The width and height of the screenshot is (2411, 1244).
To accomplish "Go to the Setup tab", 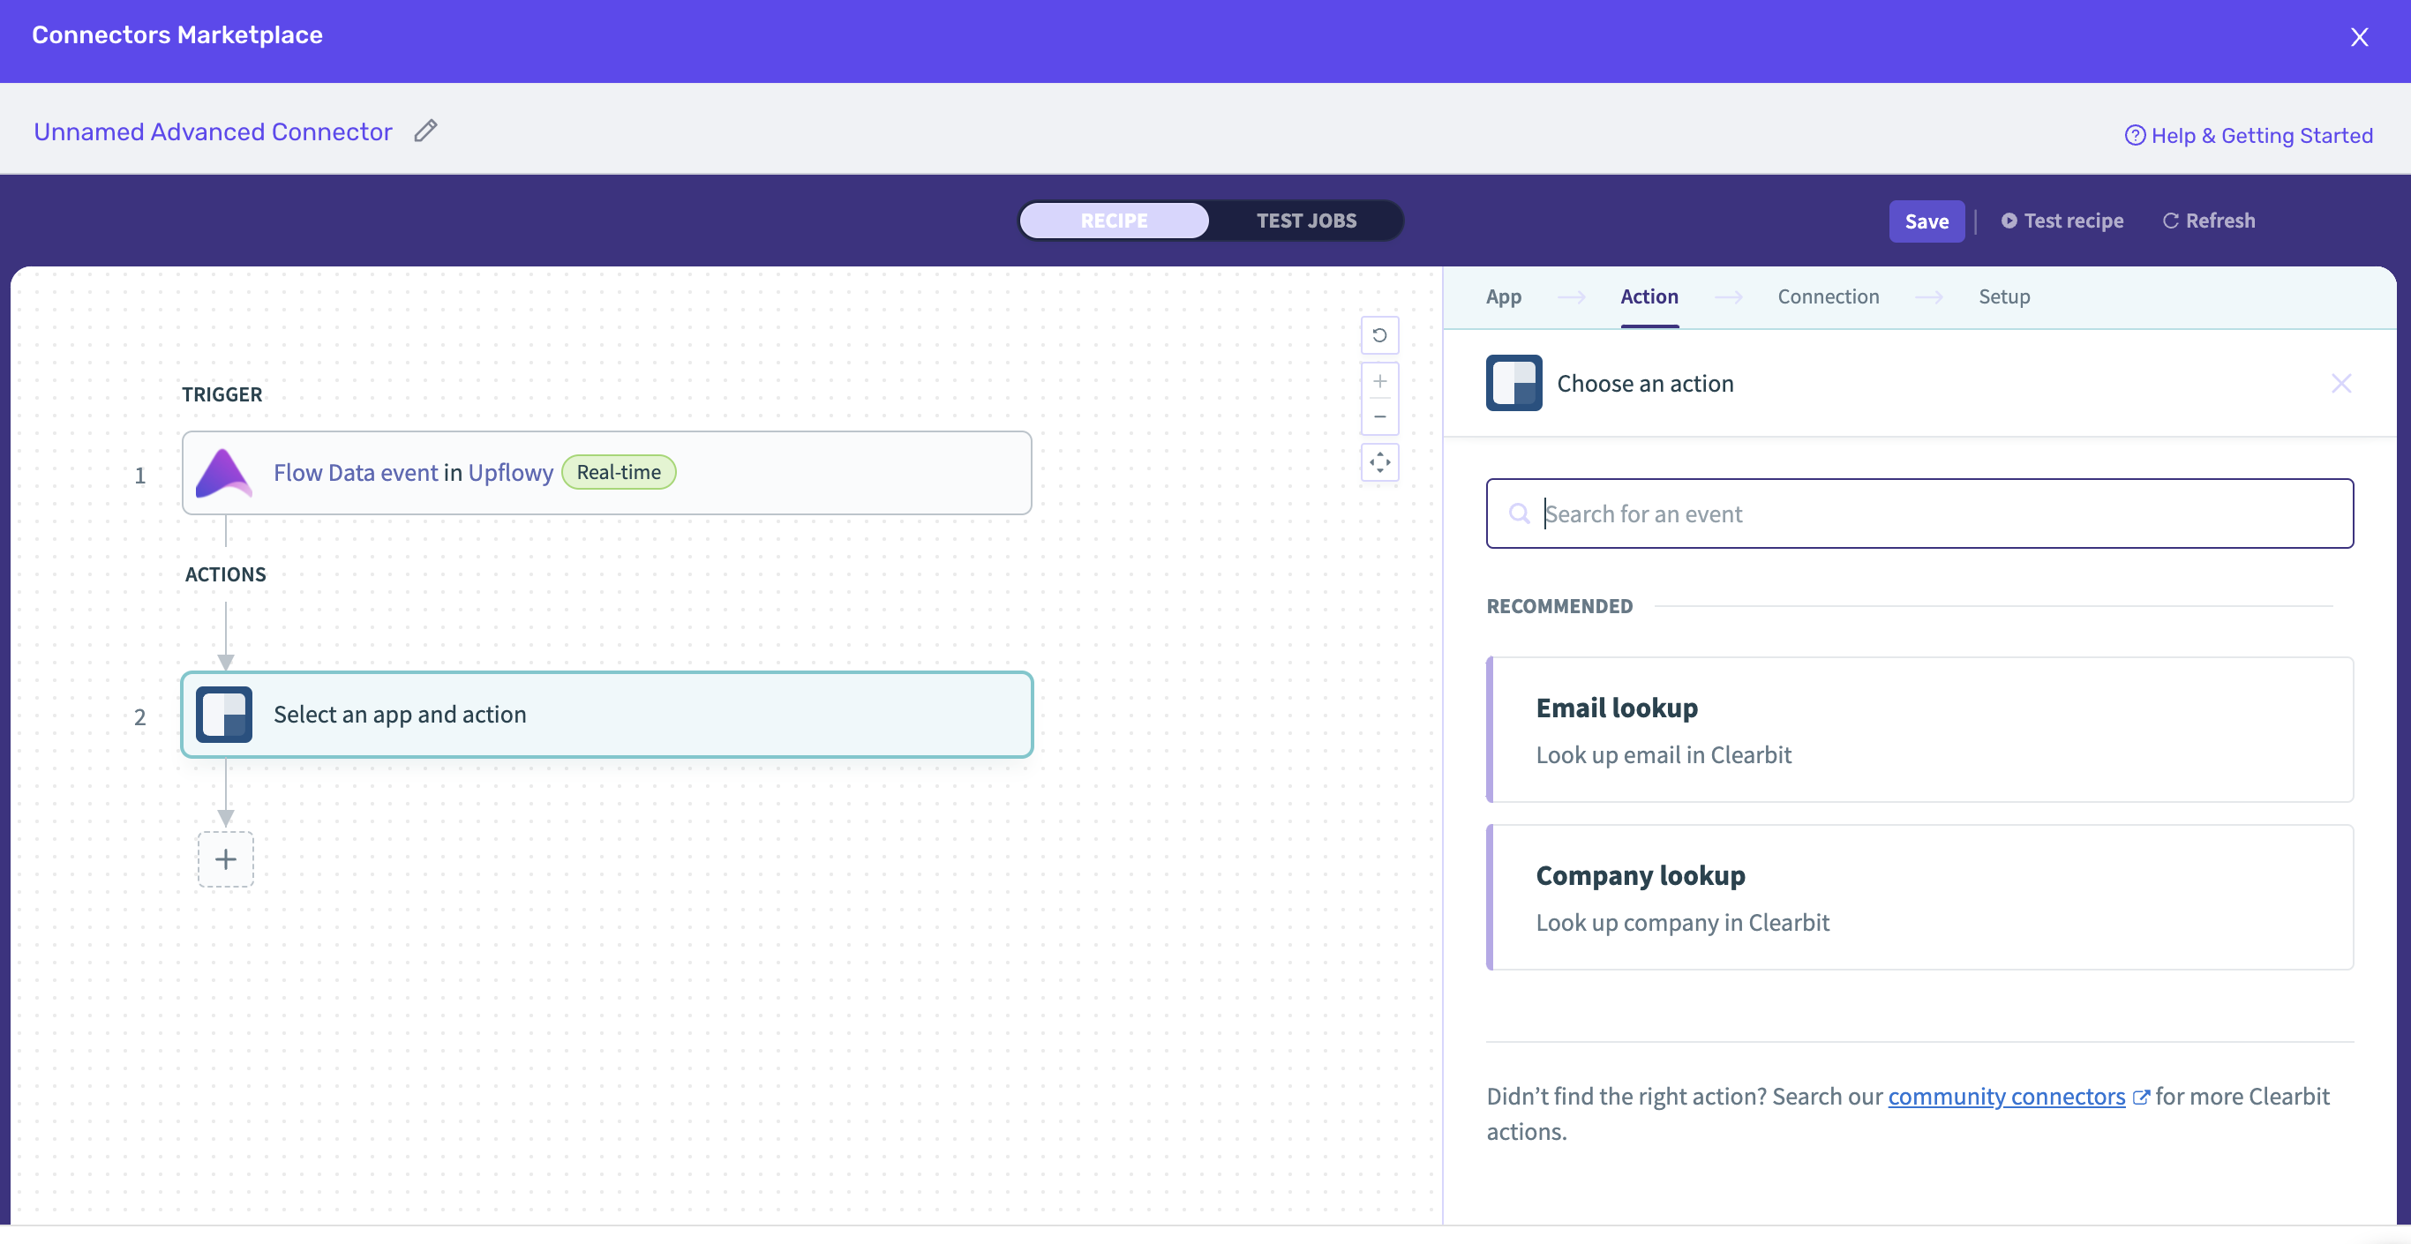I will [2004, 296].
